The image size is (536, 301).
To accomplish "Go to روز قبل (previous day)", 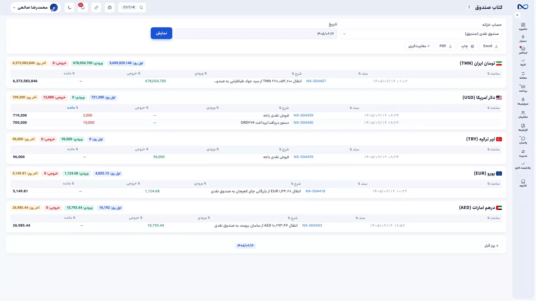I will coord(491,245).
